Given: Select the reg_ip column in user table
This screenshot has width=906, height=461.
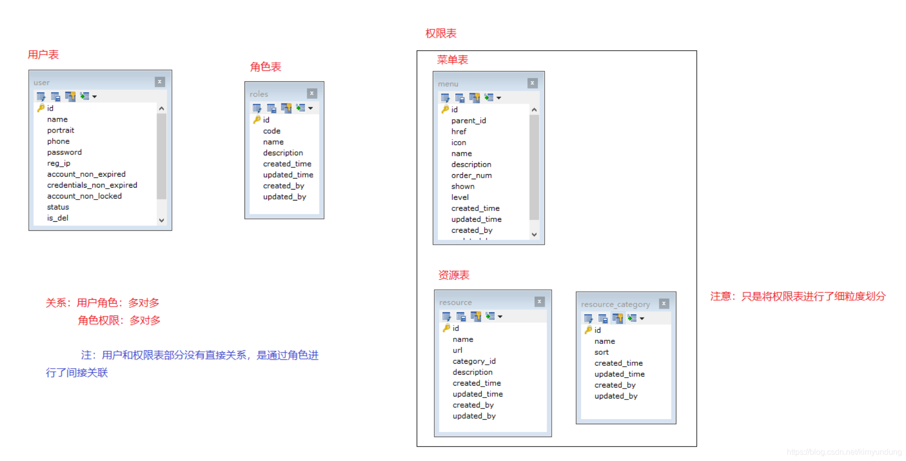Looking at the screenshot, I should [x=59, y=163].
